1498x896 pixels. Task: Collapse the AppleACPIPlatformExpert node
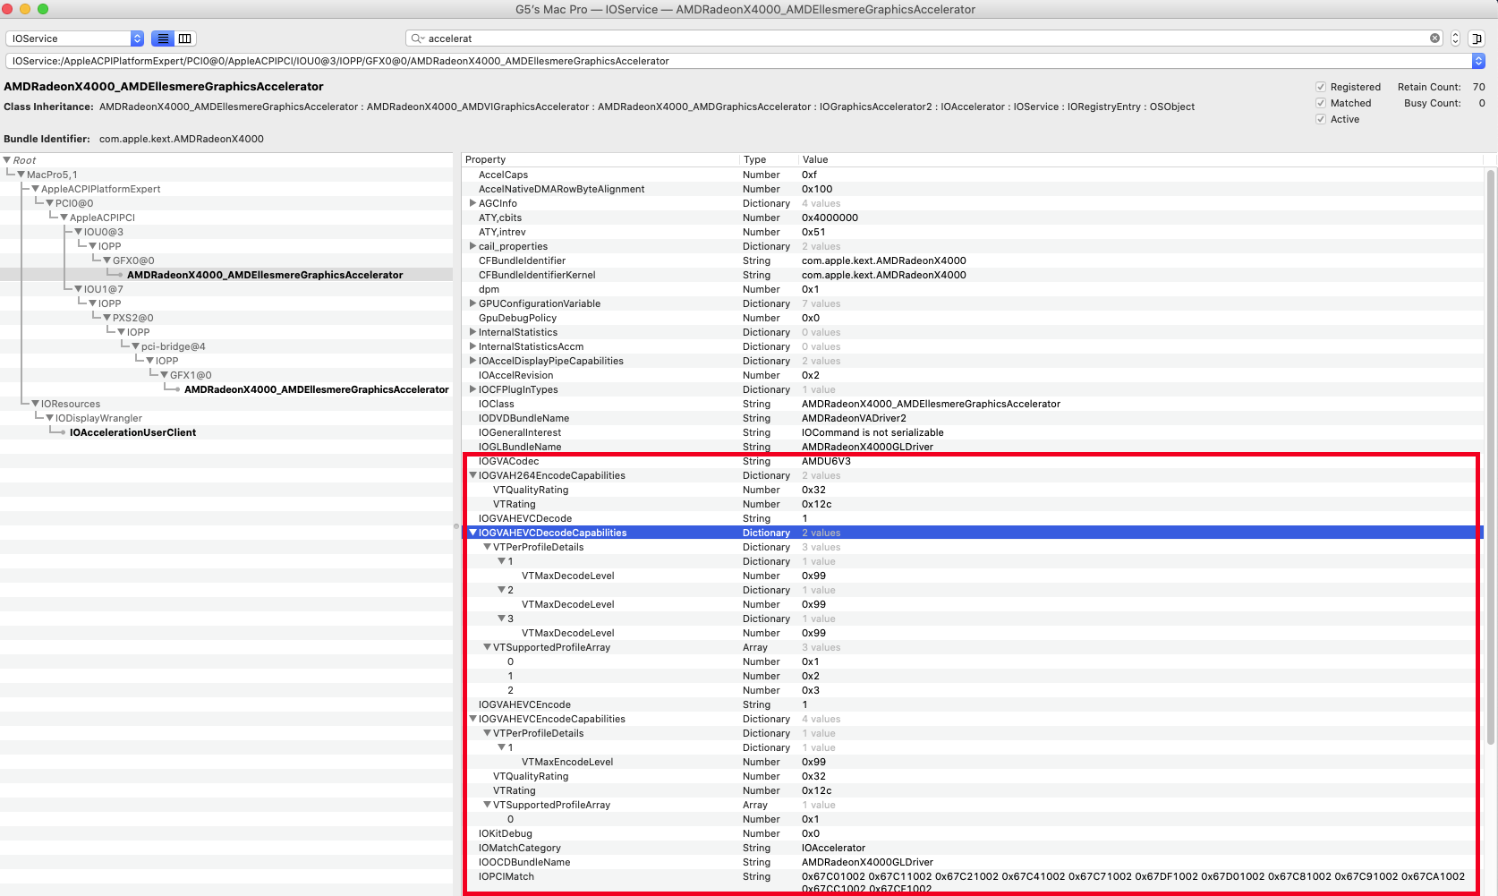click(x=36, y=189)
